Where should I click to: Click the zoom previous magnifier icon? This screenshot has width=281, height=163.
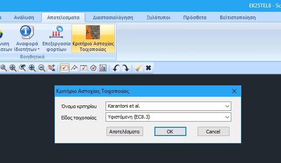[x=23, y=68]
